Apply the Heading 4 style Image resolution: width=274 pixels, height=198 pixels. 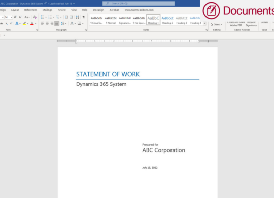pyautogui.click(x=195, y=20)
